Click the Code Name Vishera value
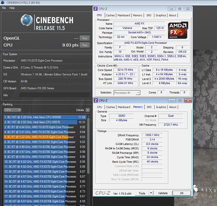The image size is (217, 206). coord(127,28)
